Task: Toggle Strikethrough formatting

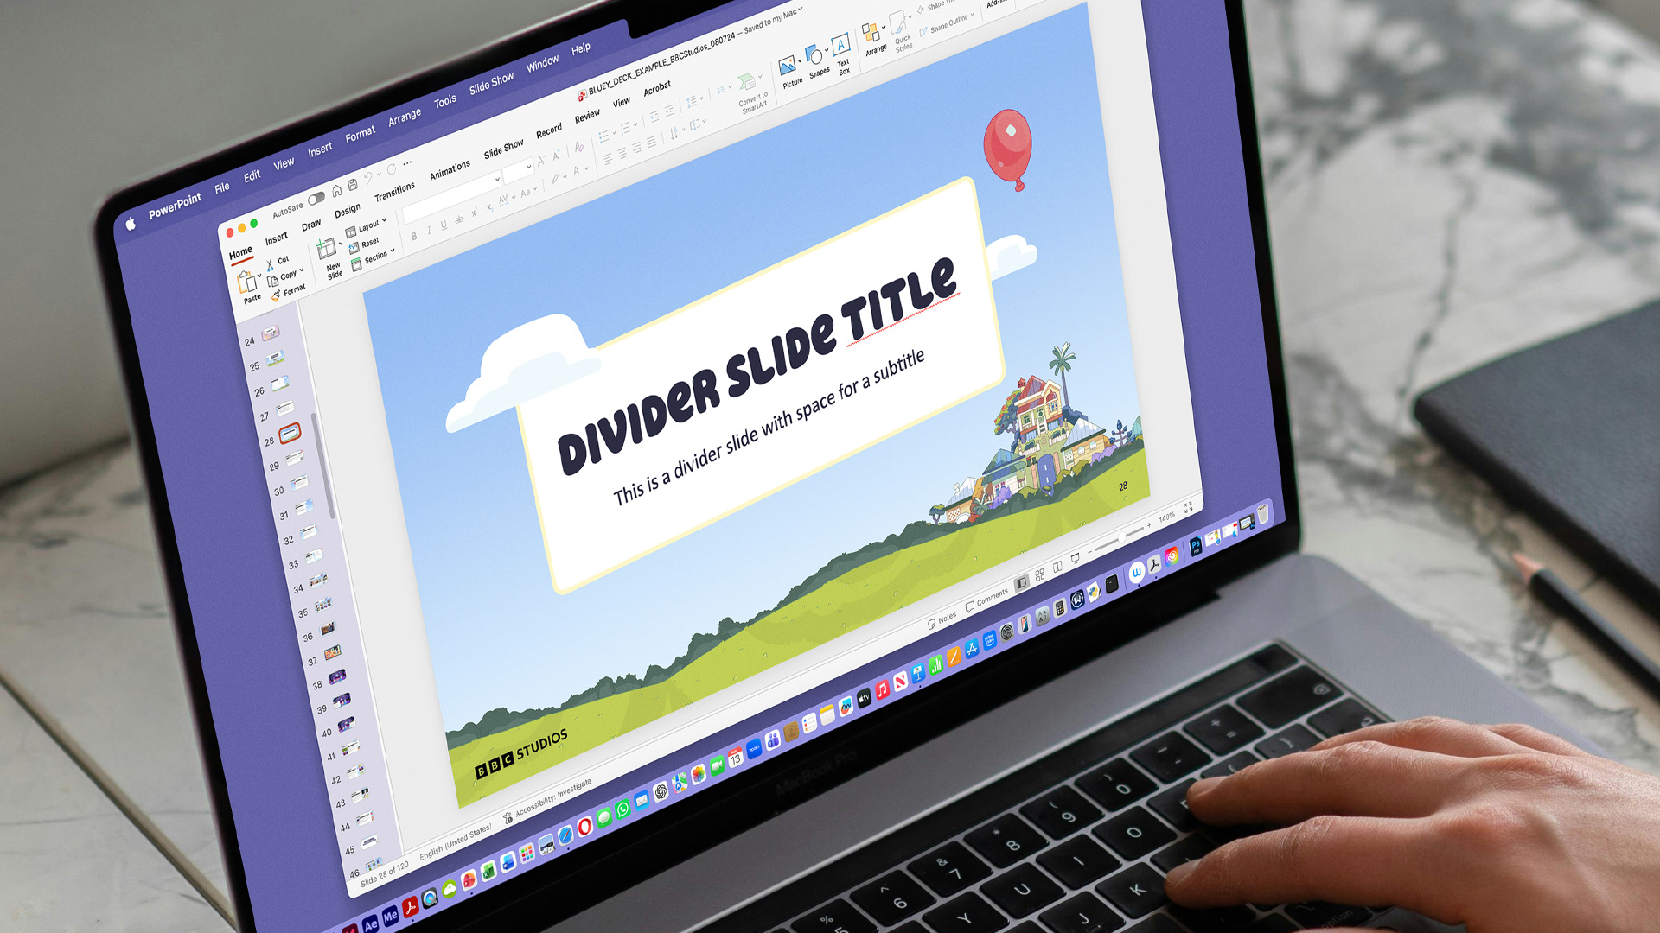Action: (x=459, y=219)
